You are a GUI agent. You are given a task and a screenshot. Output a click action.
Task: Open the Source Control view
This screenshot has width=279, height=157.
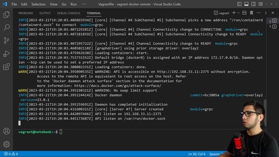pos(7,41)
